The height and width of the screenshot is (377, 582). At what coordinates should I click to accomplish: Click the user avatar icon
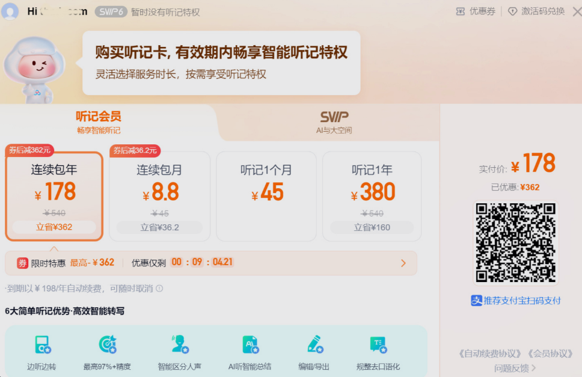(x=10, y=11)
